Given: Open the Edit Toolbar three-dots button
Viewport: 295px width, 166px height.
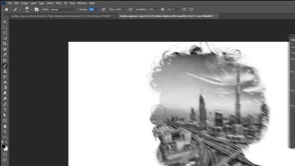Looking at the screenshot, I should coord(5,137).
